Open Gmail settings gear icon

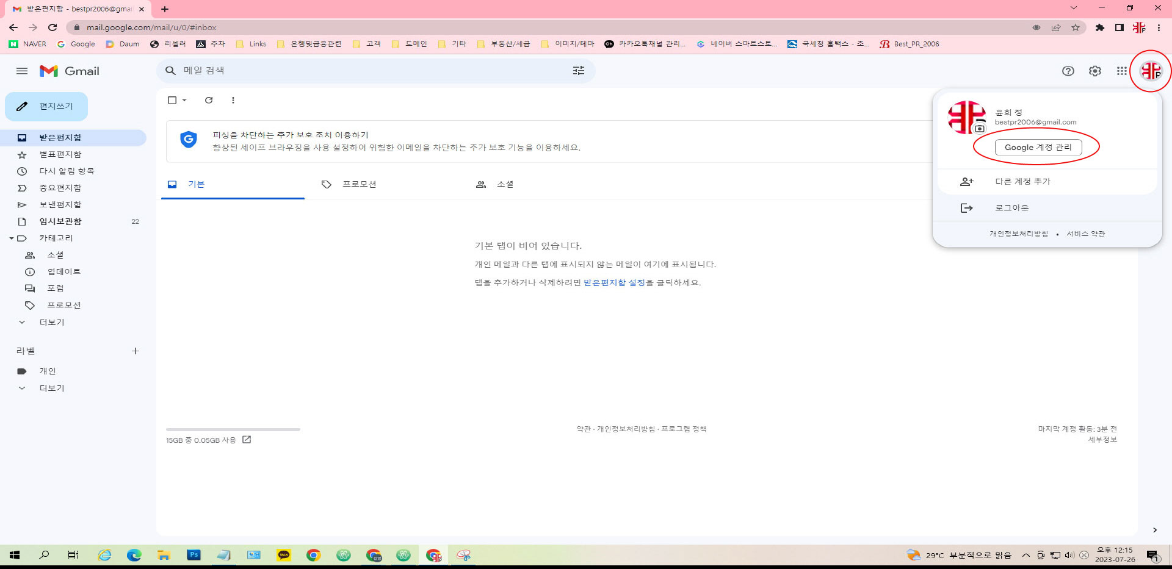pos(1095,71)
